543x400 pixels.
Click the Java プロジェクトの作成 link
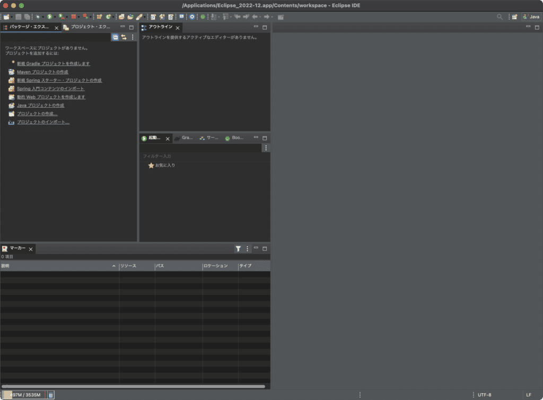40,106
